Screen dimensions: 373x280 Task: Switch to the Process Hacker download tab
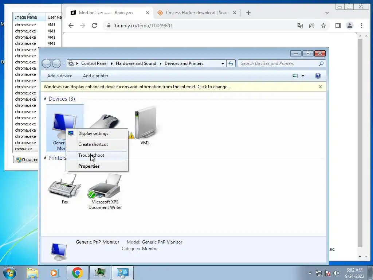click(197, 13)
